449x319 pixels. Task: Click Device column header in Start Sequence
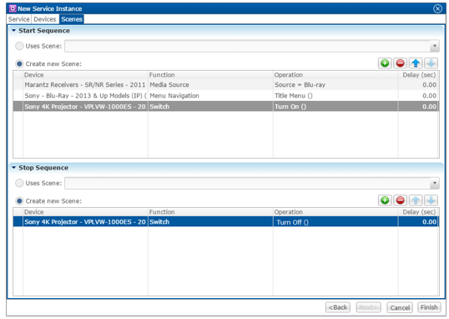85,75
